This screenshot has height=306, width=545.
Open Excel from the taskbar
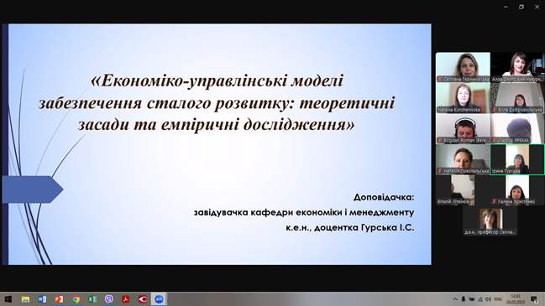coord(92,299)
